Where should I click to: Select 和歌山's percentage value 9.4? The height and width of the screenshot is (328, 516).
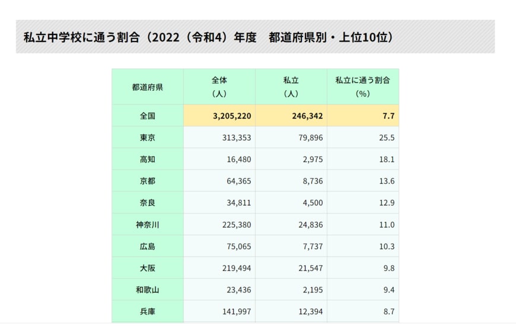(x=389, y=289)
